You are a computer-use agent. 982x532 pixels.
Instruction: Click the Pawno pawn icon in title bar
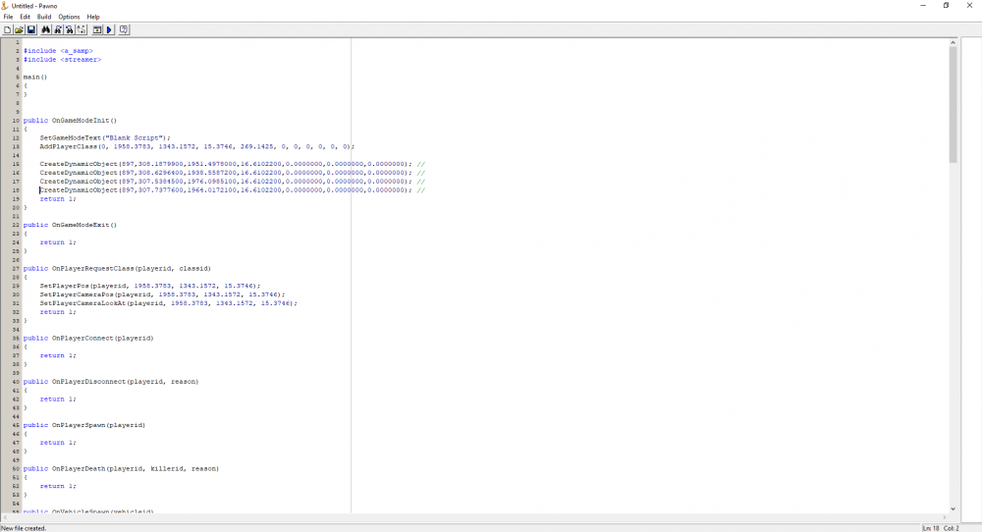coord(5,6)
